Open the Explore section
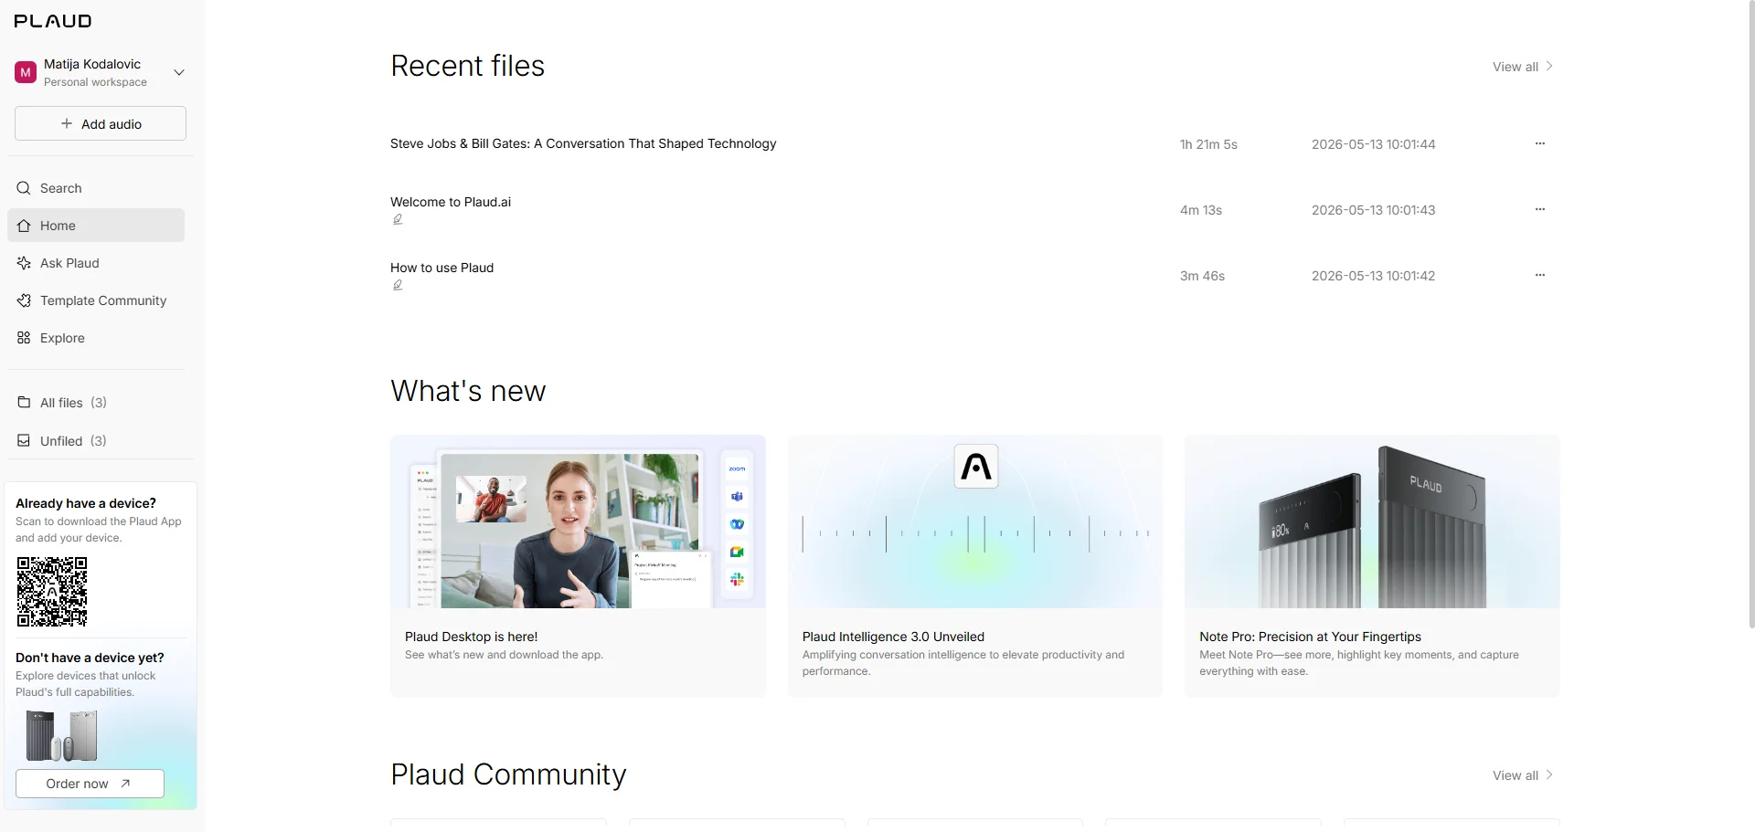 [x=96, y=338]
